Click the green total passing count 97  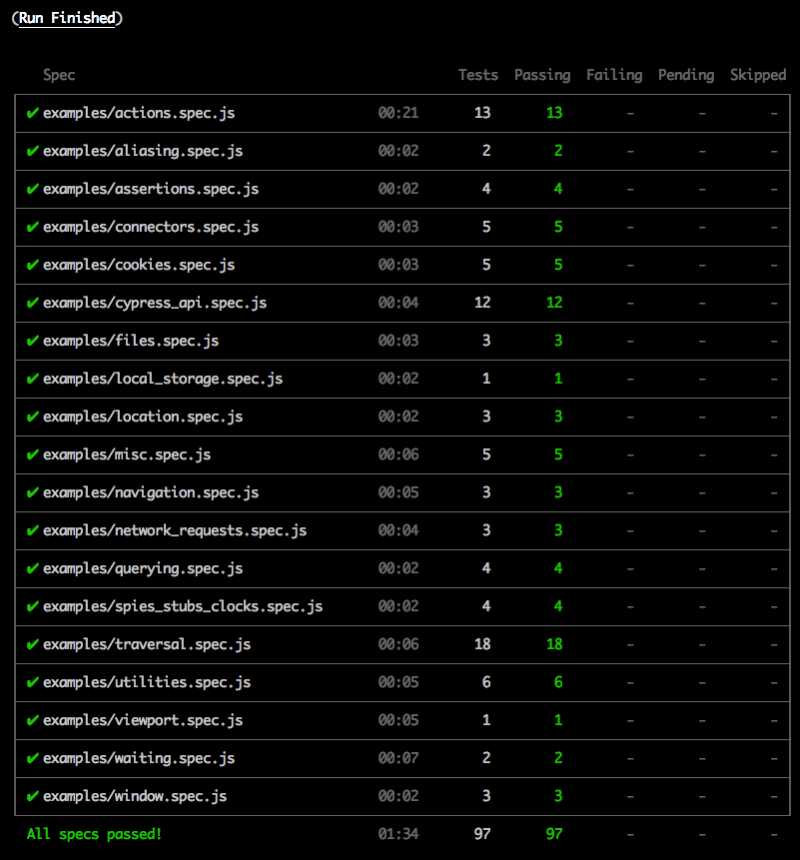(554, 834)
